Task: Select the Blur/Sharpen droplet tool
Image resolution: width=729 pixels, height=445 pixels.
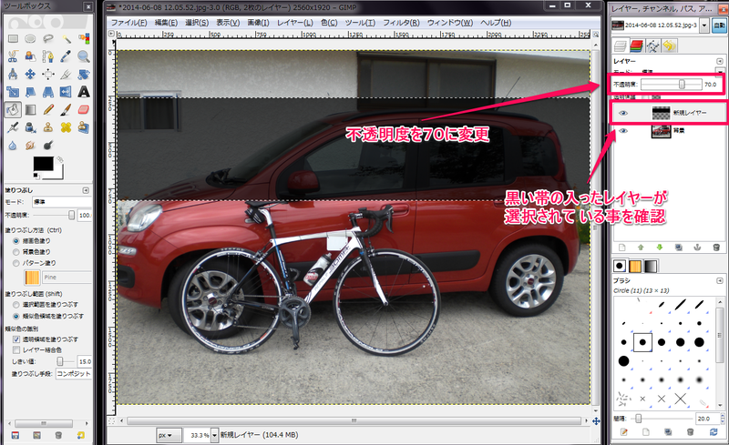Action: coord(13,145)
